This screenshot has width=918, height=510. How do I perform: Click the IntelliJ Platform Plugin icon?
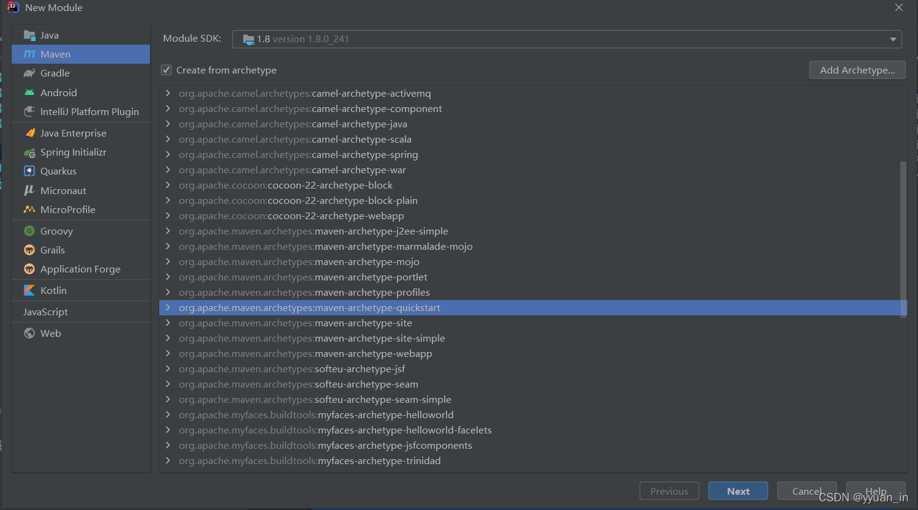click(29, 111)
